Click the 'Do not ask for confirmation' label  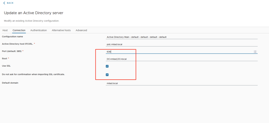[x=33, y=74]
